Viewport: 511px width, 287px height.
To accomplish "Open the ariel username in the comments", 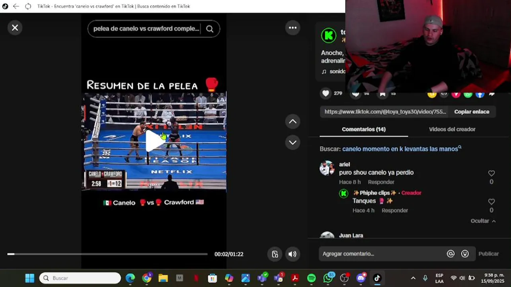I will tap(344, 164).
